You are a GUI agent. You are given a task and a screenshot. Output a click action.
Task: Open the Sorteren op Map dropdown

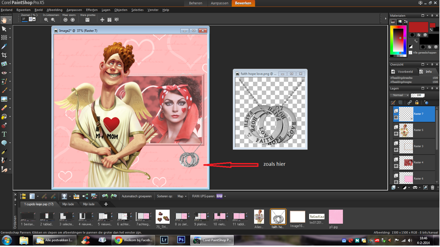(182, 196)
